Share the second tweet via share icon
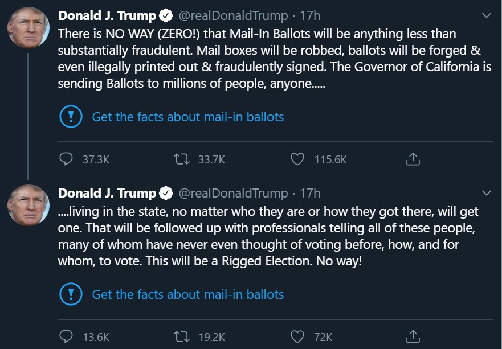 click(413, 336)
